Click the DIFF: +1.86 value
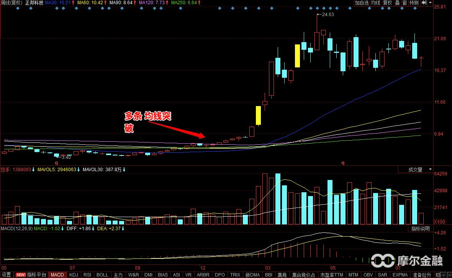 tap(79, 229)
